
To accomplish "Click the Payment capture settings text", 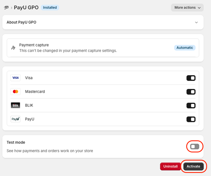I will click(68, 50).
